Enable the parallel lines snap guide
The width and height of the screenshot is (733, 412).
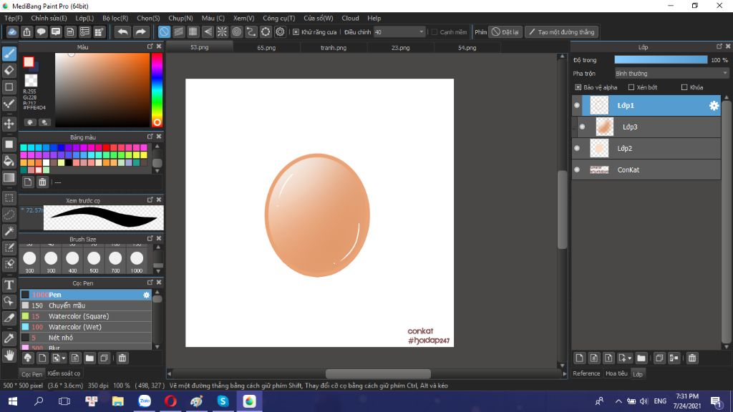click(178, 31)
